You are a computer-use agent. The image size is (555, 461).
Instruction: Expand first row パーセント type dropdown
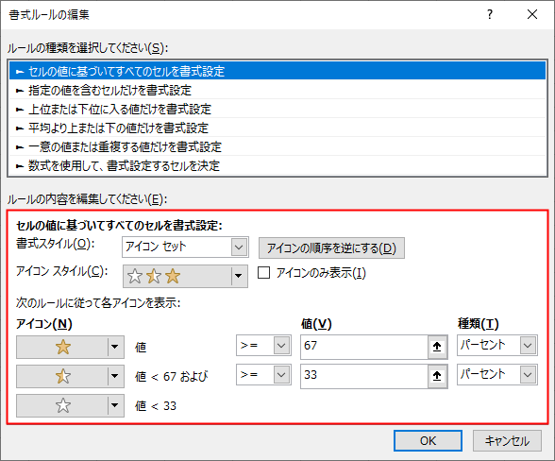497,345
